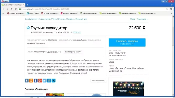
Task: Open Вакансия Помощник bookmark
Action: tap(108, 13)
